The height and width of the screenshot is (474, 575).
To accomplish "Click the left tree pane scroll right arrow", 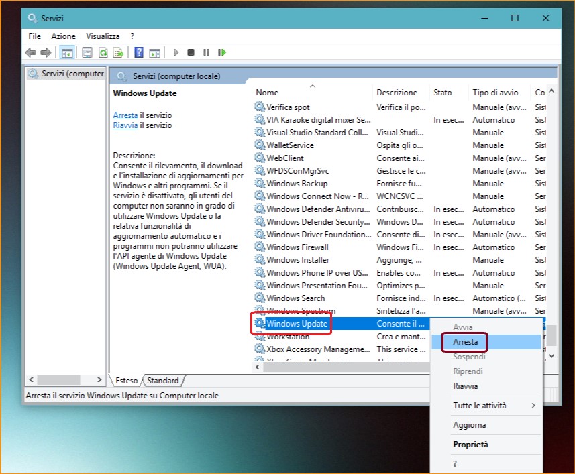I will [99, 379].
